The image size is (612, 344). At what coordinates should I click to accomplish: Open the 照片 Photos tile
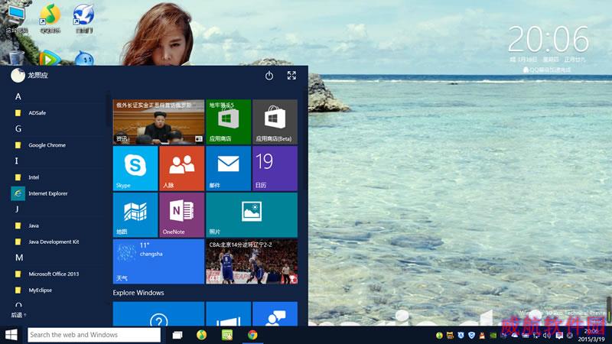coord(252,215)
